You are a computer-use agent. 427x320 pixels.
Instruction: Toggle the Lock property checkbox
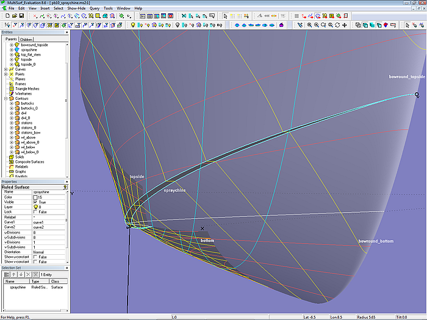click(35, 212)
